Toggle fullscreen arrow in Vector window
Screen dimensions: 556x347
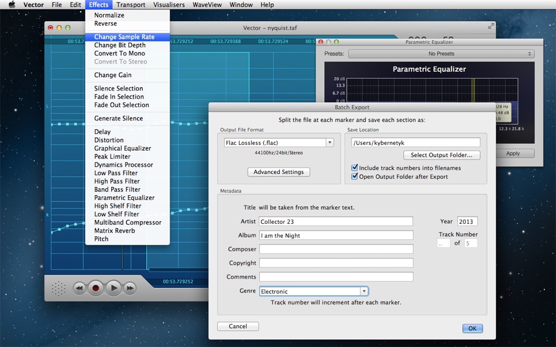click(491, 26)
